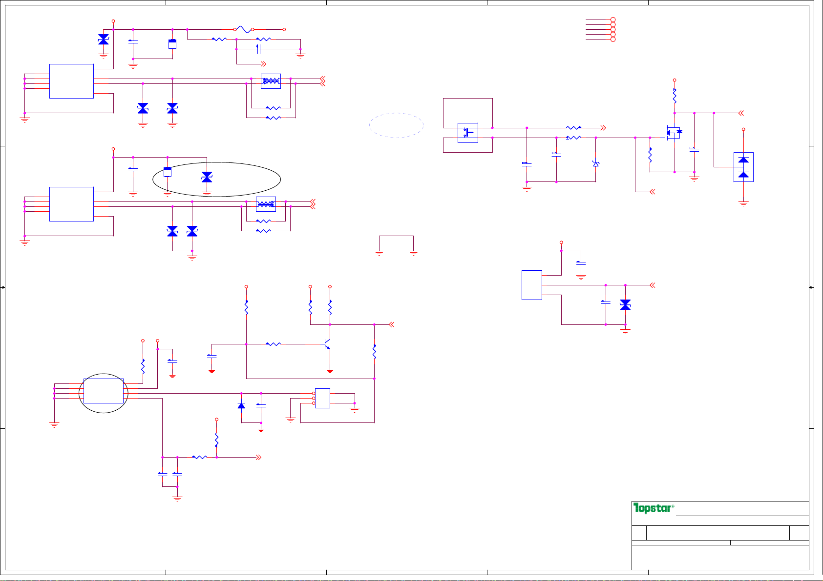Click the push-switch symbol in blue box
Image resolution: width=823 pixels, height=581 pixels.
(x=467, y=133)
